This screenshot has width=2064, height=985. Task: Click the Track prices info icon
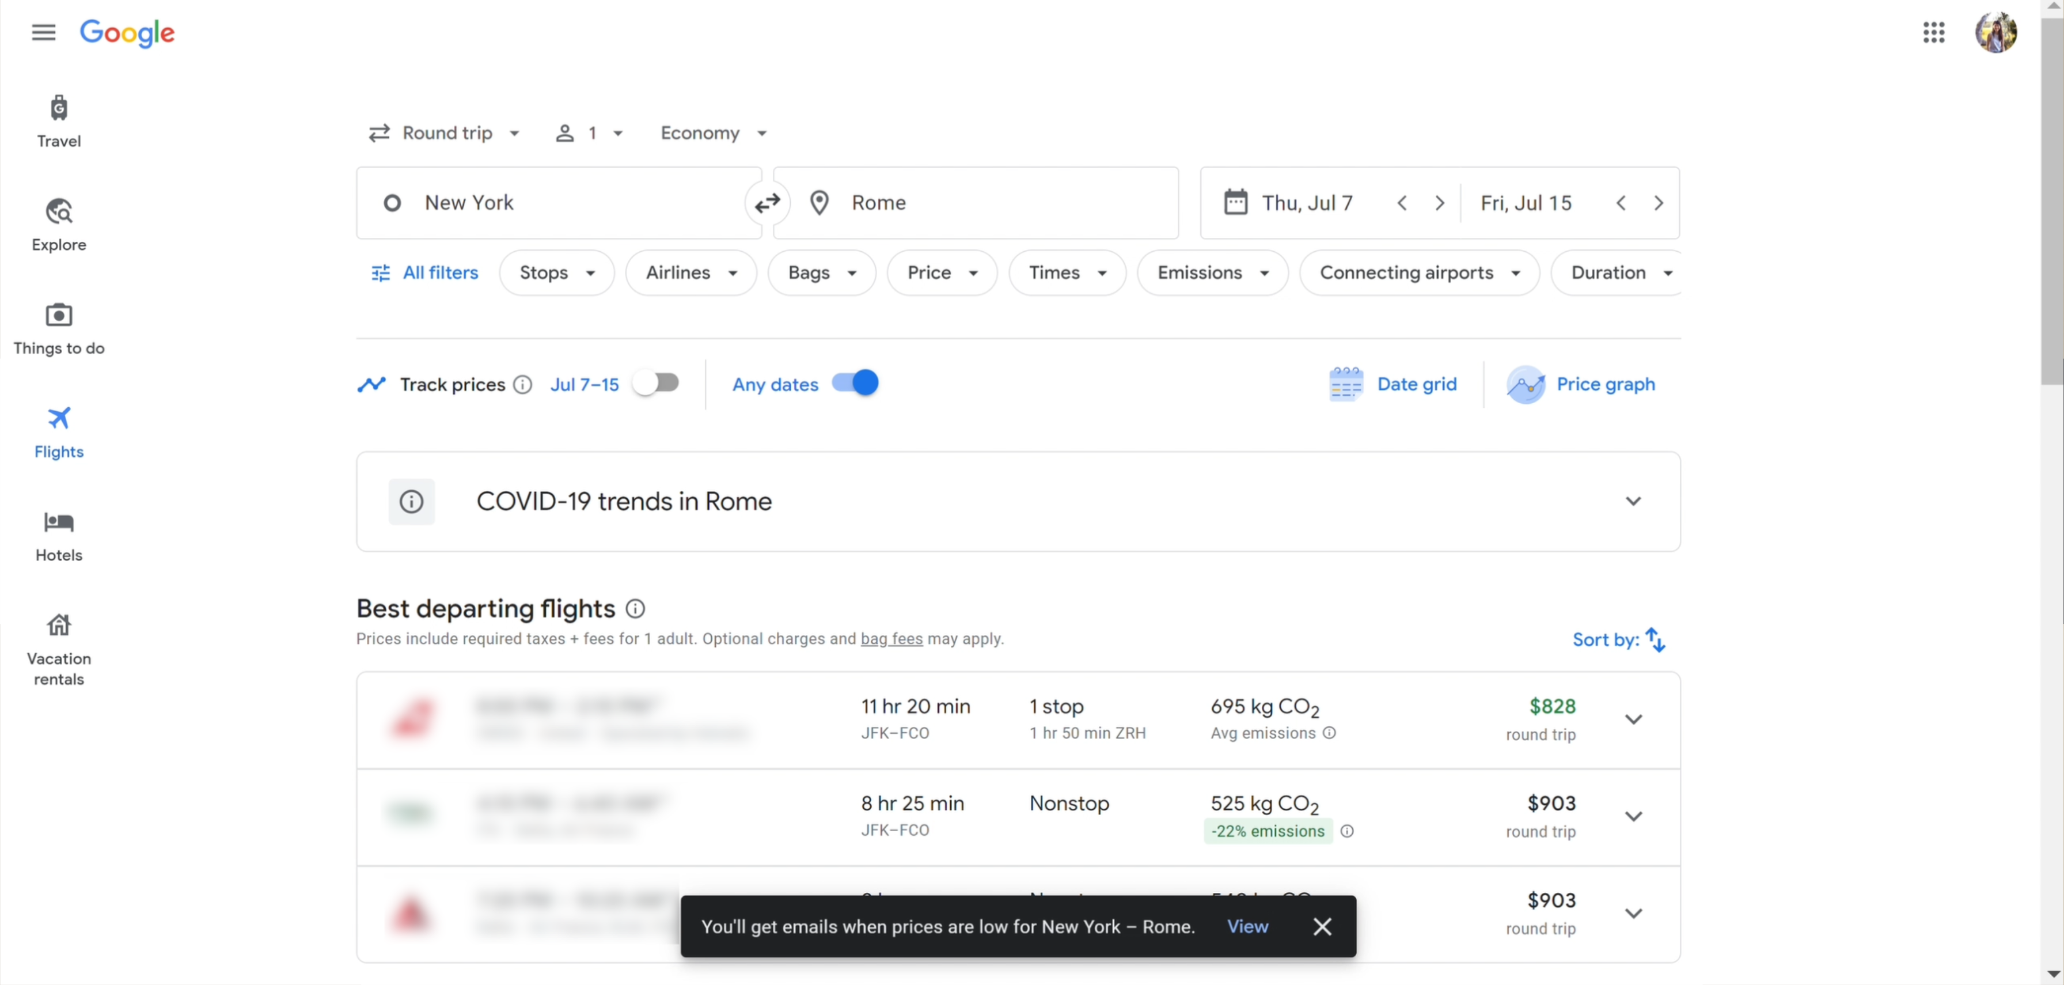point(522,385)
